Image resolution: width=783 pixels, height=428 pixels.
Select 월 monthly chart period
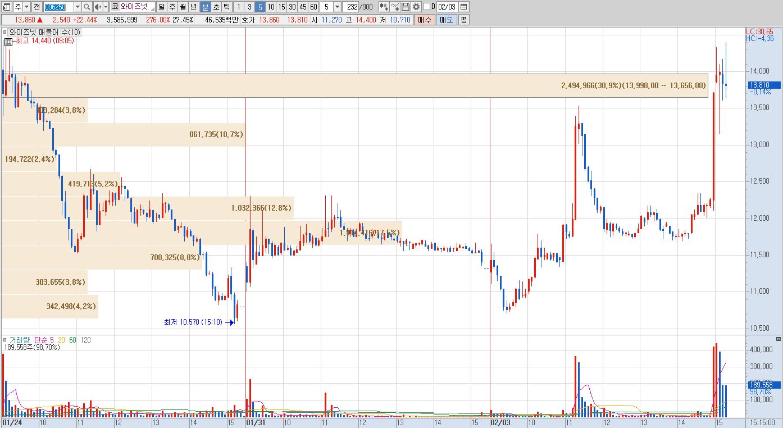pos(183,7)
